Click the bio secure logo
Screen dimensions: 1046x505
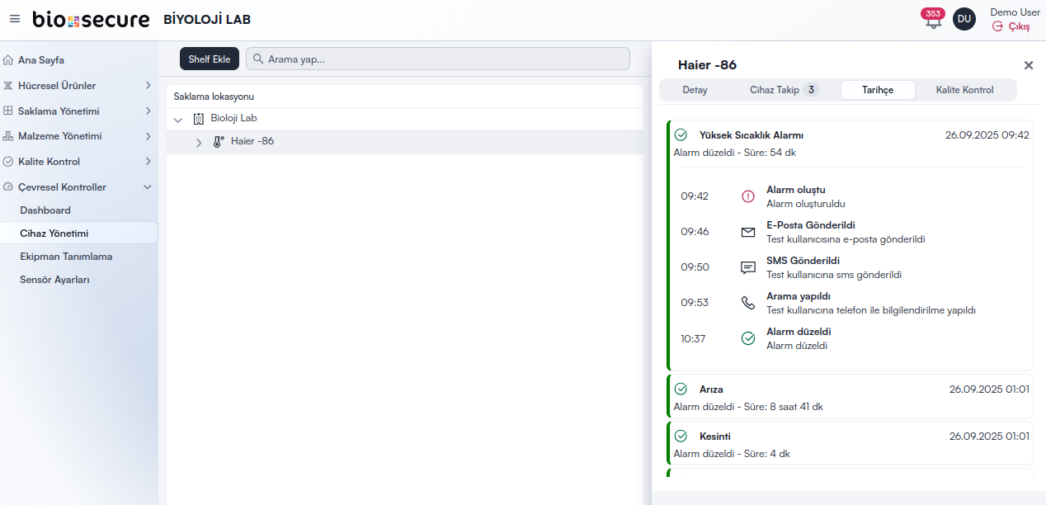click(92, 19)
